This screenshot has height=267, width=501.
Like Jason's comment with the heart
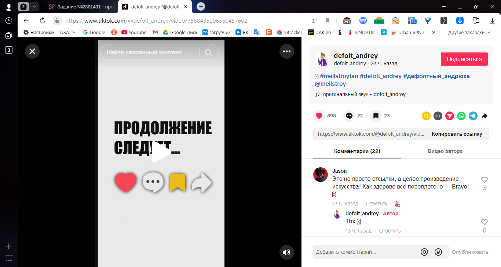(484, 180)
